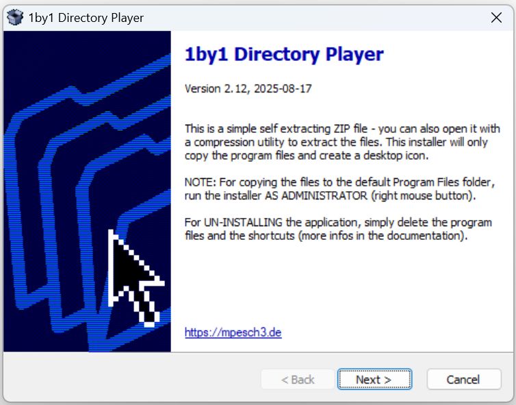The image size is (516, 405).
Task: Click the UN-INSTALLING instructions paragraph
Action: (338, 229)
